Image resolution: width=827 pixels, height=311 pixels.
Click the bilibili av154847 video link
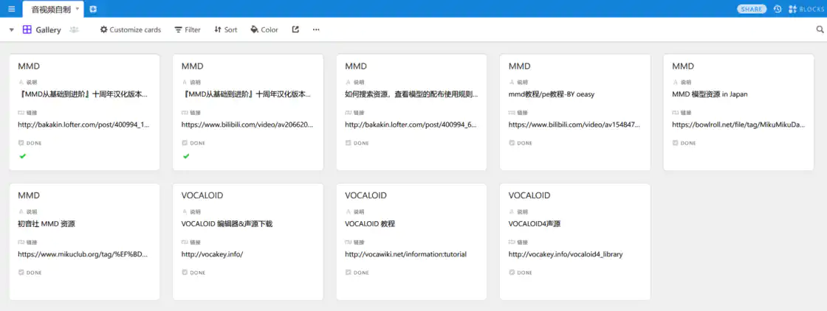click(575, 125)
